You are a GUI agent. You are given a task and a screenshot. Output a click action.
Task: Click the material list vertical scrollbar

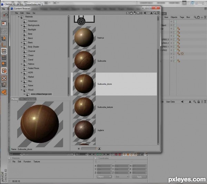[158, 80]
